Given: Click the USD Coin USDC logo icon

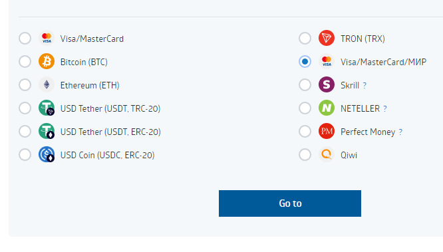Looking at the screenshot, I should click(47, 154).
